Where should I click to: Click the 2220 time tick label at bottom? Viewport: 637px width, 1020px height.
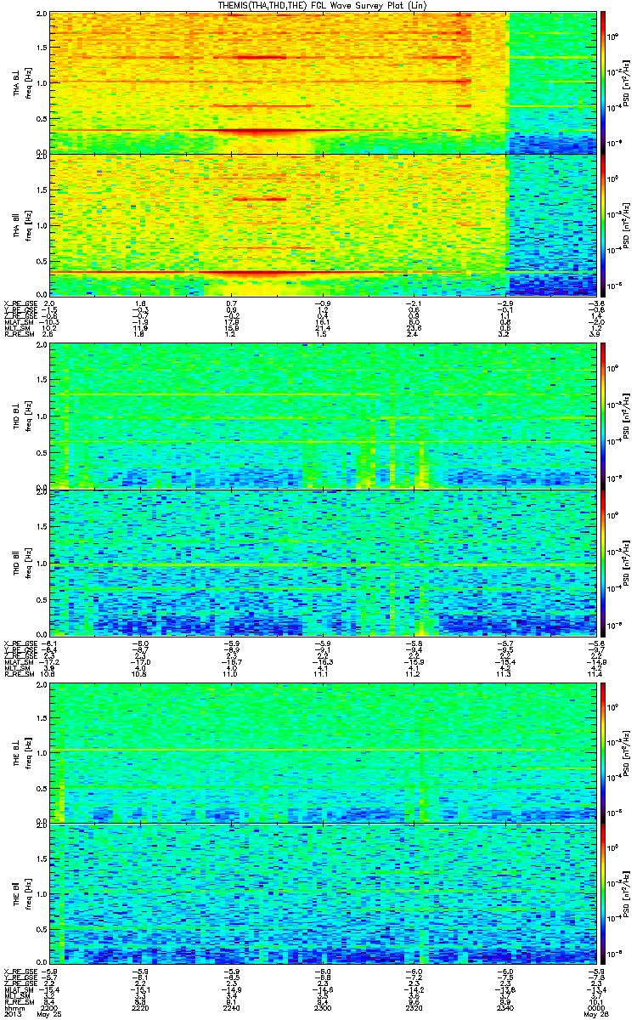click(140, 1007)
